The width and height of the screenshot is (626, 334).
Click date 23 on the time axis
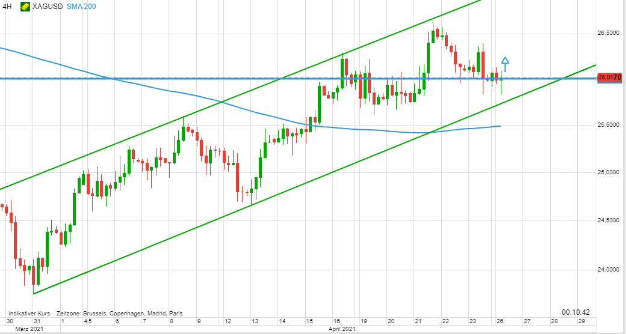(x=473, y=321)
